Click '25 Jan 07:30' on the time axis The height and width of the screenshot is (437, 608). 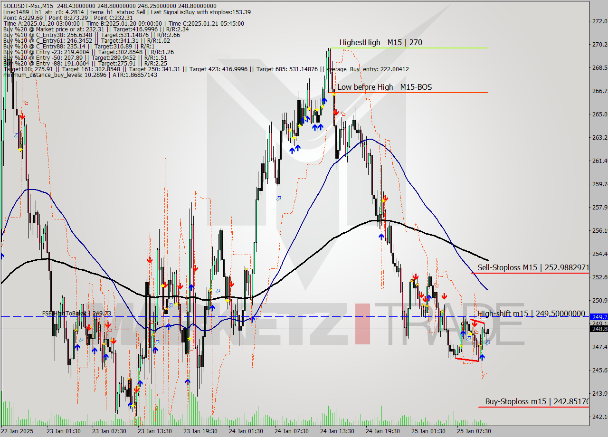pos(474,431)
